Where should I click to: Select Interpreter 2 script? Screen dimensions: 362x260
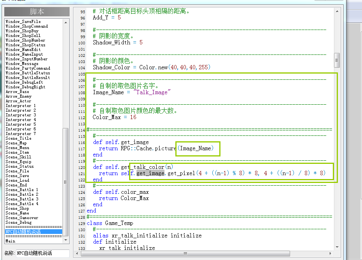(x=21, y=110)
